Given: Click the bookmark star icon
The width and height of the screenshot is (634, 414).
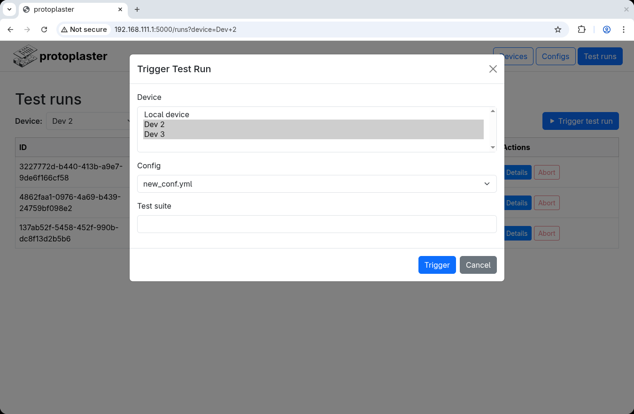Looking at the screenshot, I should coord(558,29).
